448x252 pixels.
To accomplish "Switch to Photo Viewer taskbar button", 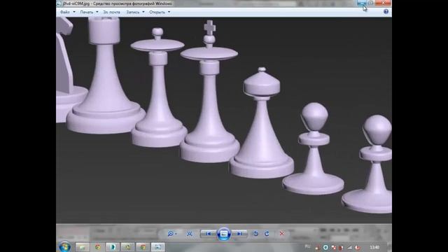I will (x=158, y=247).
